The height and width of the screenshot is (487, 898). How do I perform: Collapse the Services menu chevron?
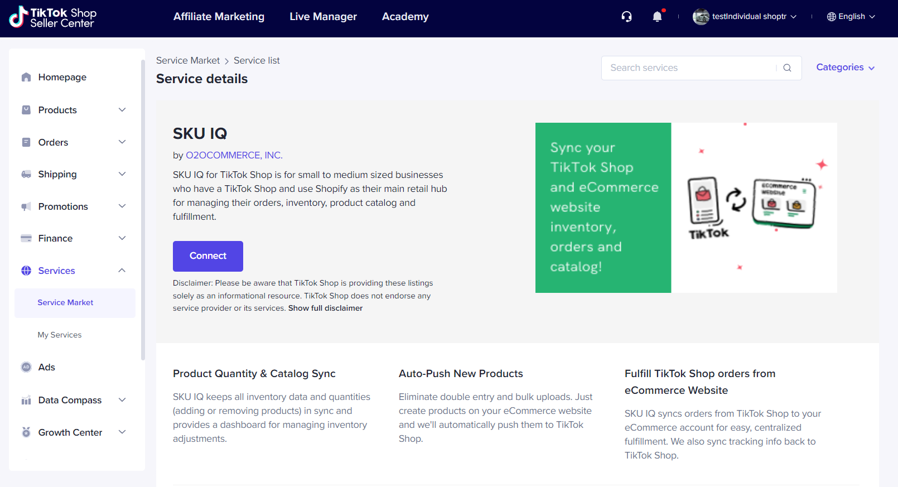[x=122, y=271]
